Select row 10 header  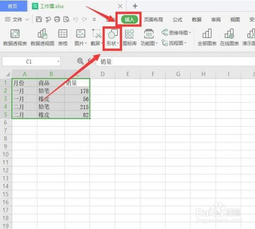click(x=6, y=154)
